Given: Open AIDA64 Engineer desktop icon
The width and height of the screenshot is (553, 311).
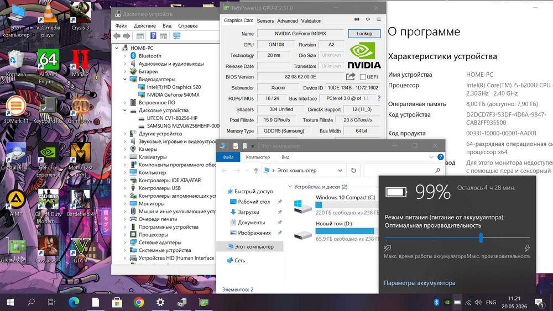Looking at the screenshot, I should [48, 67].
